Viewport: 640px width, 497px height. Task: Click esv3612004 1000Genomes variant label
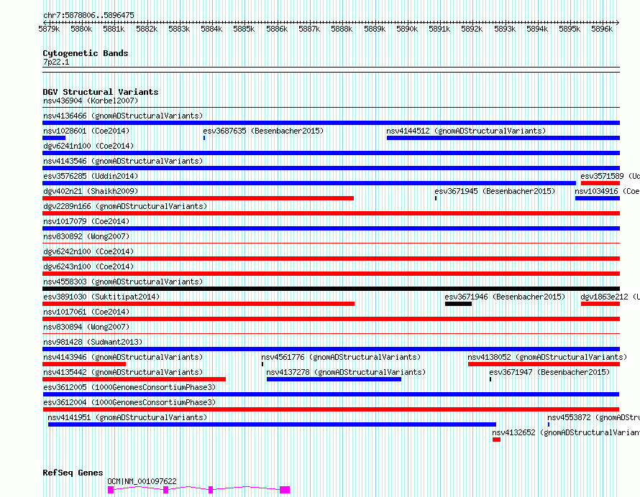tap(129, 402)
